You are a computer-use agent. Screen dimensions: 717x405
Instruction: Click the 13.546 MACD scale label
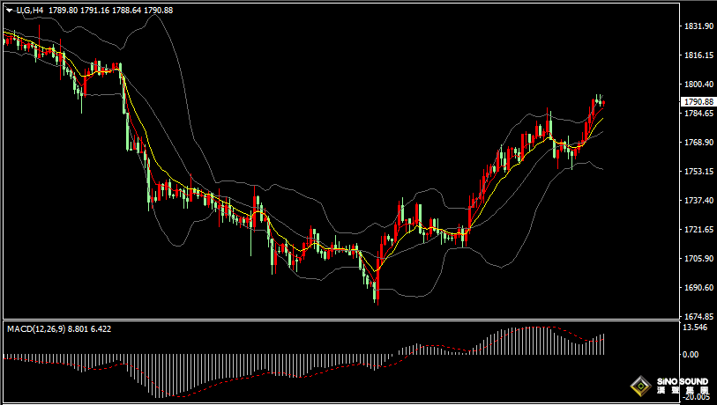coord(695,328)
